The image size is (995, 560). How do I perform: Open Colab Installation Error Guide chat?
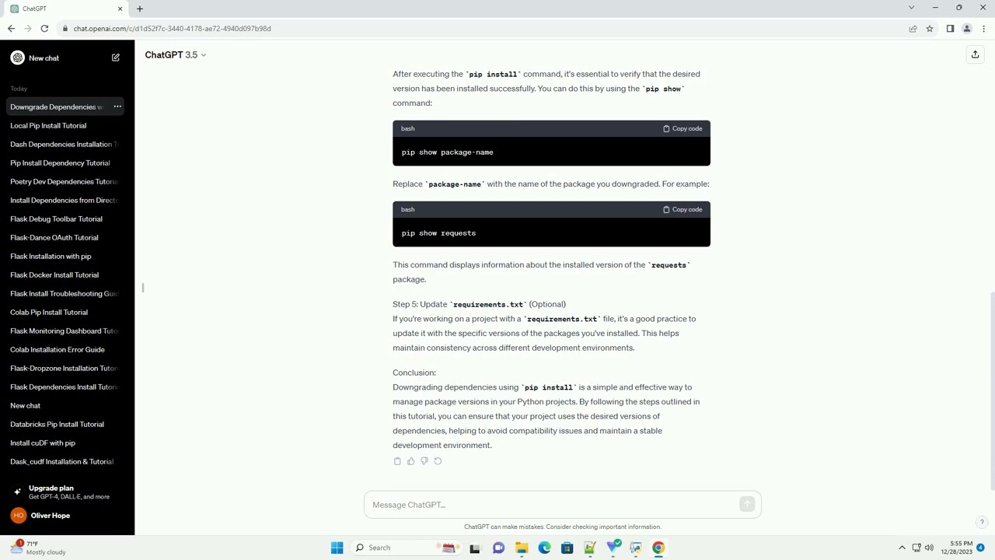point(67,349)
